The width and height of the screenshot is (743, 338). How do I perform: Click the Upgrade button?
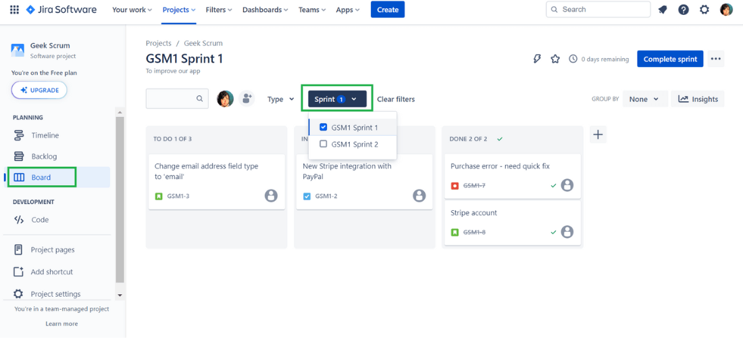pyautogui.click(x=39, y=90)
